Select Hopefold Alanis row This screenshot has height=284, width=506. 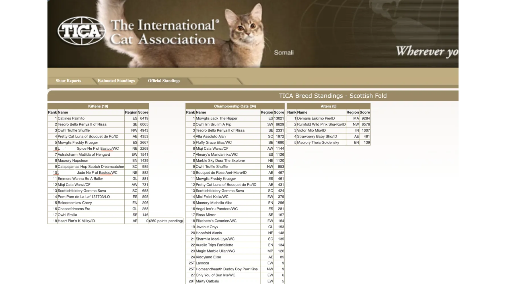[235, 233]
